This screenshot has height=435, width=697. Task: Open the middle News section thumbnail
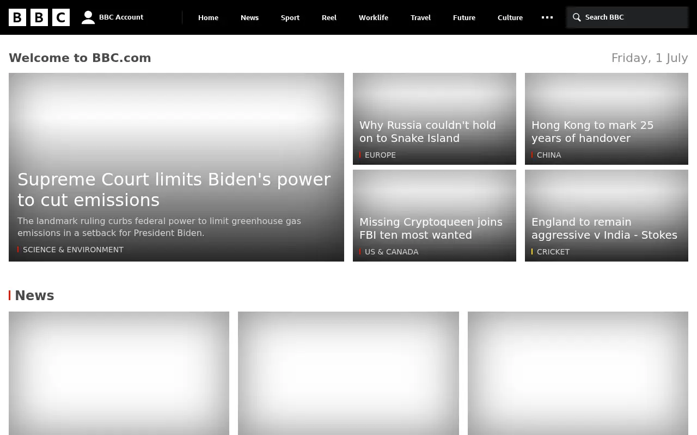(x=348, y=373)
